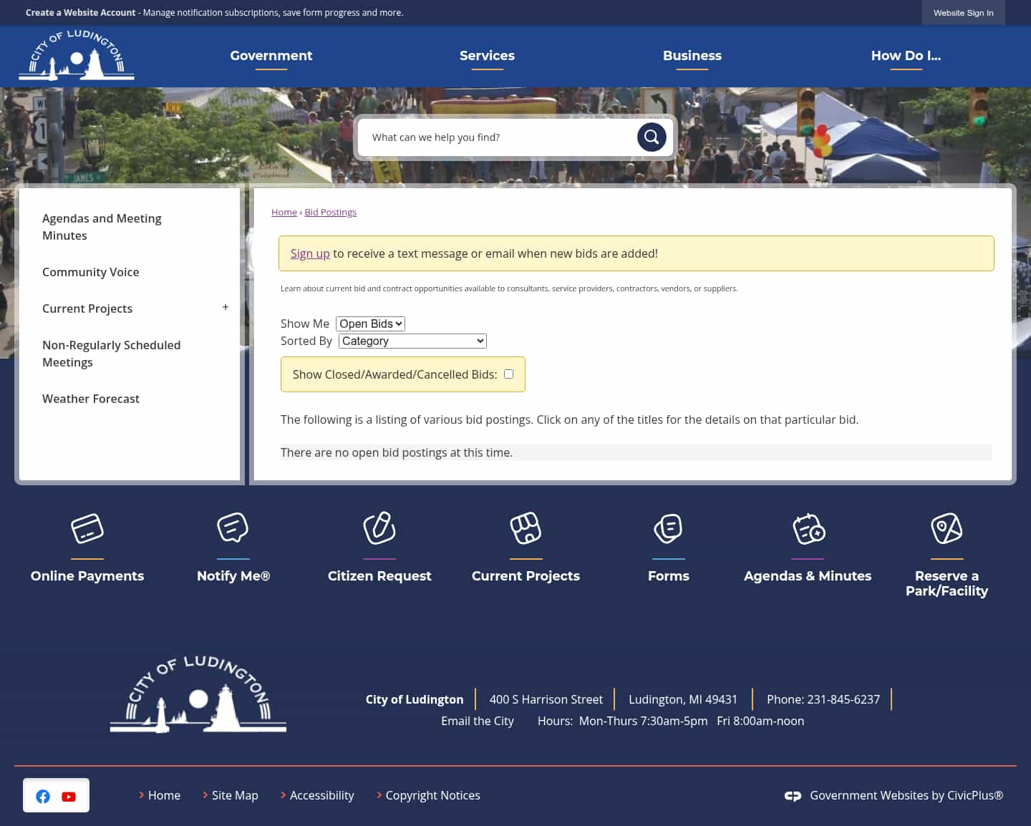Click the Current Projects icon in quick links

click(x=526, y=528)
